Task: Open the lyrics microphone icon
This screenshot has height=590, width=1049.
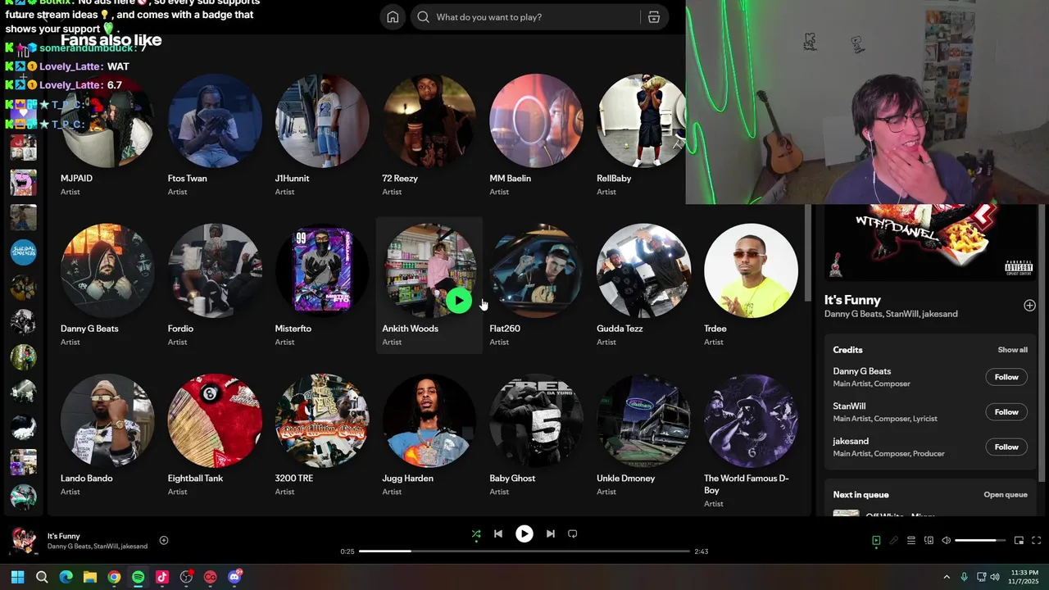Action: tap(893, 540)
